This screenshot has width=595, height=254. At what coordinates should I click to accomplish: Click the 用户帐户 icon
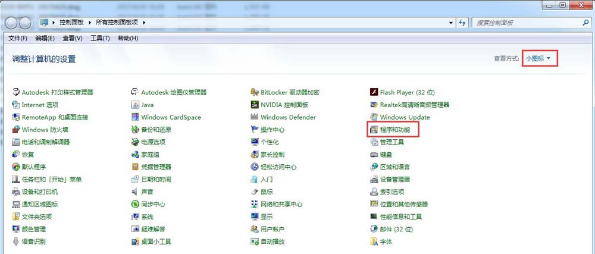tap(255, 229)
